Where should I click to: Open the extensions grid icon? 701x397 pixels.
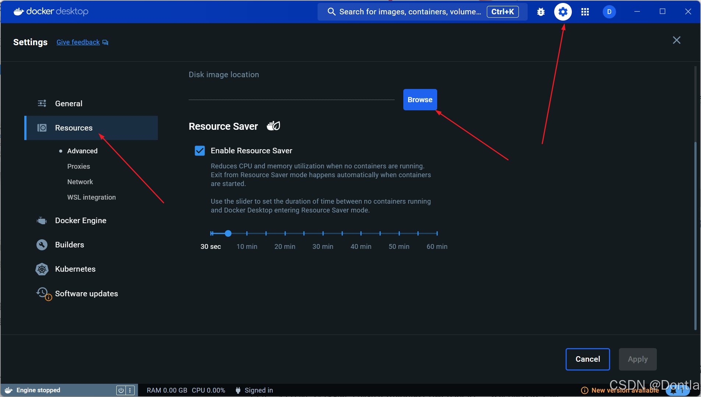(x=585, y=12)
